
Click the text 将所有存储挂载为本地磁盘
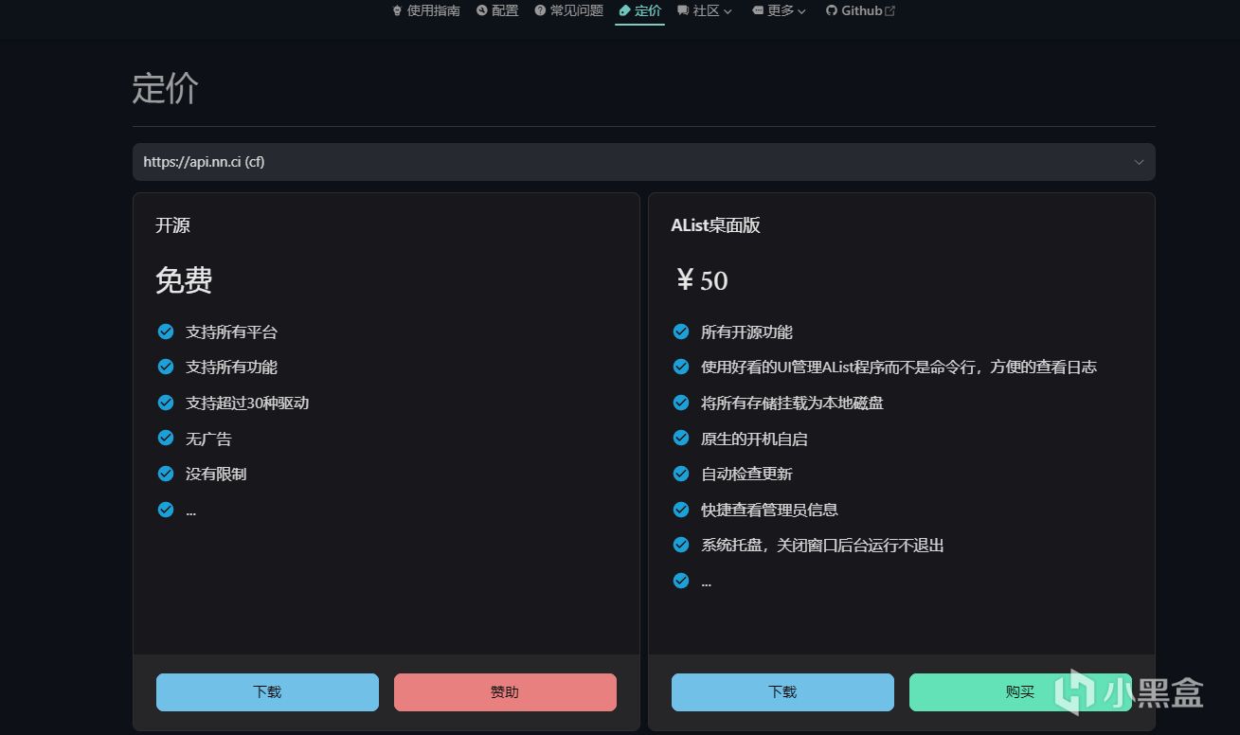[x=792, y=403]
